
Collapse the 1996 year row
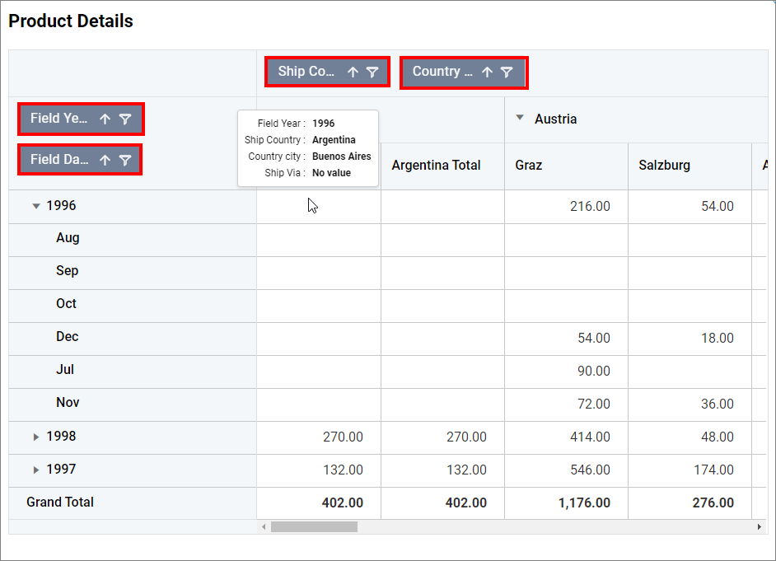click(x=36, y=206)
